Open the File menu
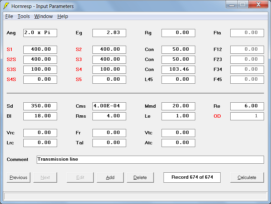The height and width of the screenshot is (204, 271). point(9,16)
